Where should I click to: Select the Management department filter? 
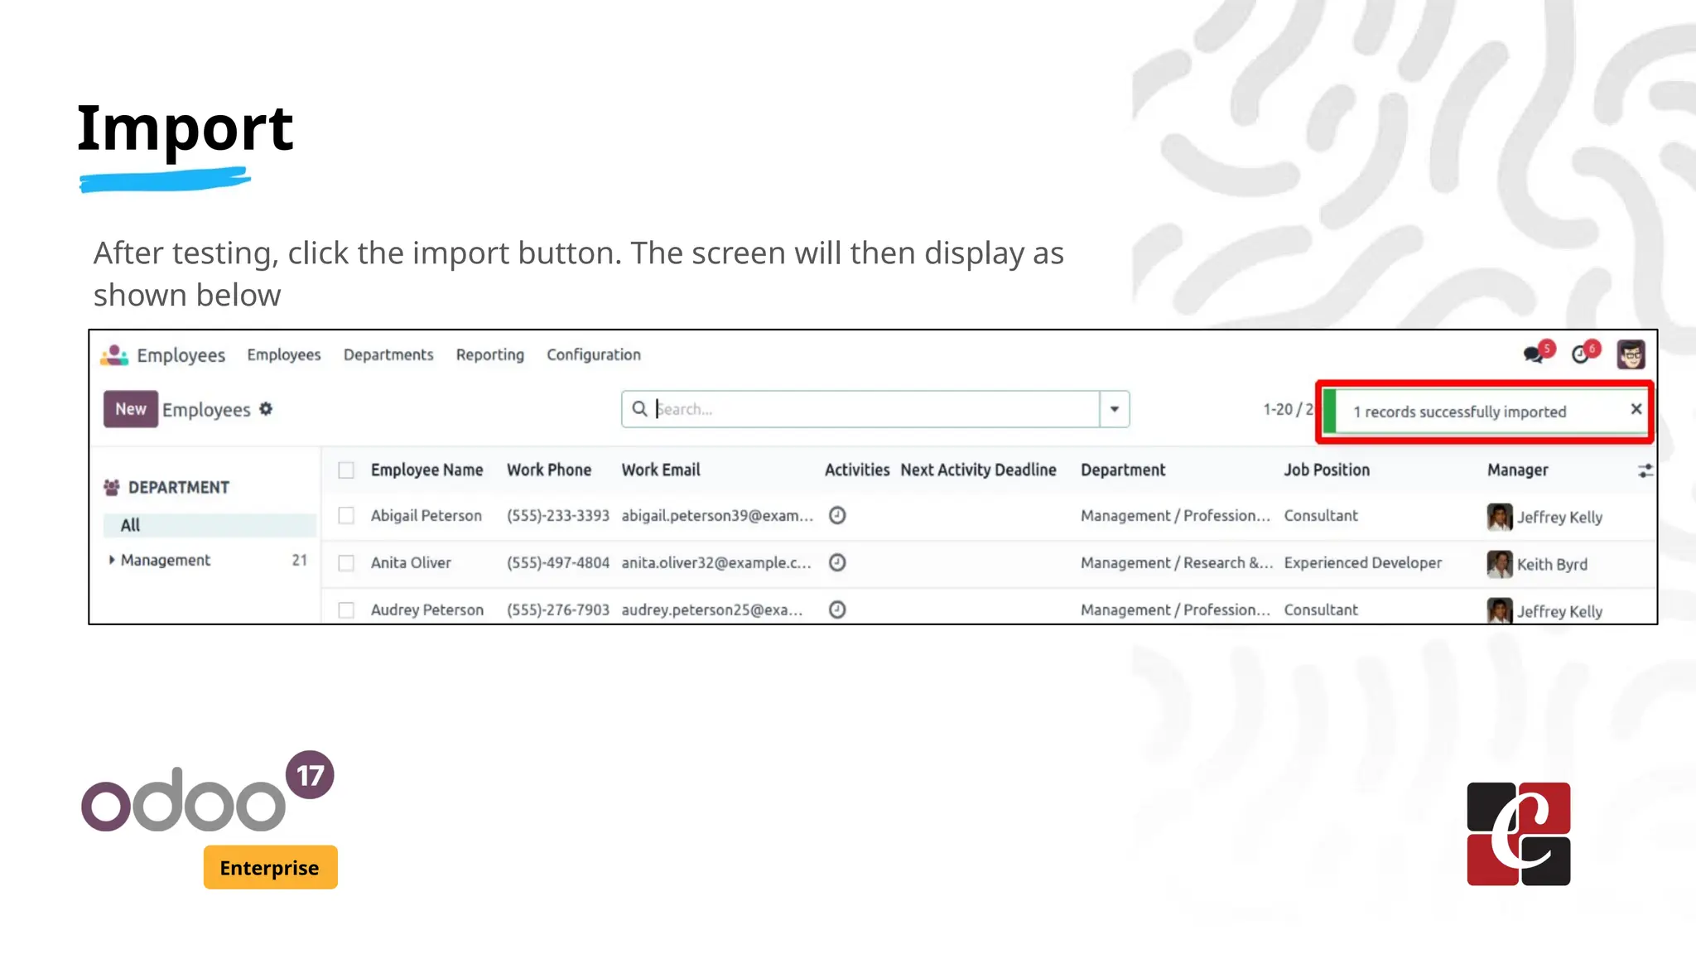[x=166, y=560]
